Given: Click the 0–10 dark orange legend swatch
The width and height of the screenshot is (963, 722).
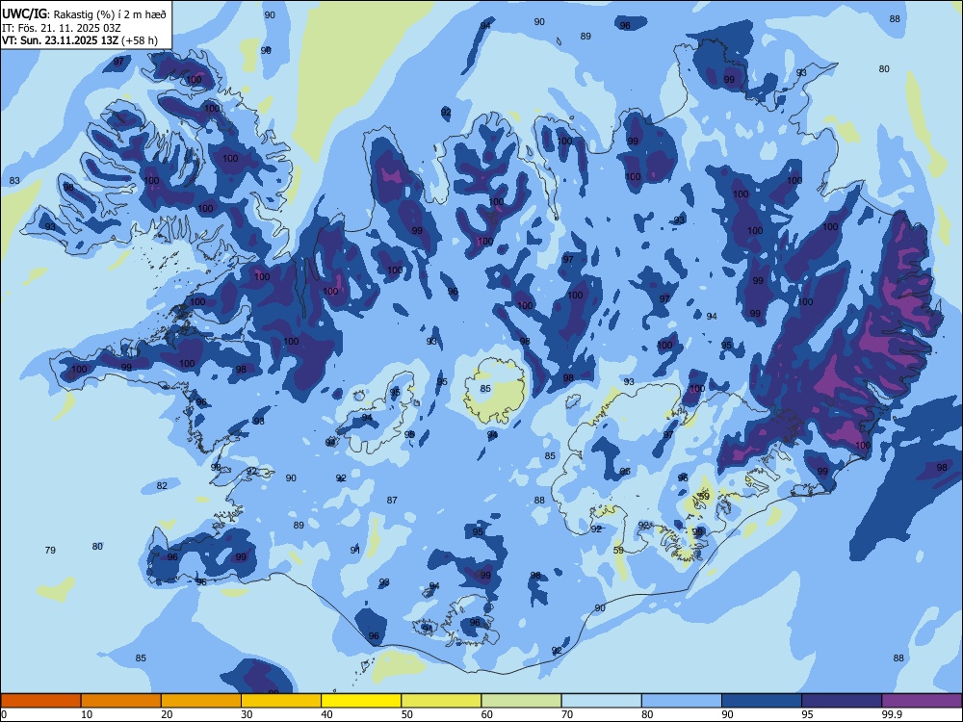Looking at the screenshot, I should (x=40, y=701).
